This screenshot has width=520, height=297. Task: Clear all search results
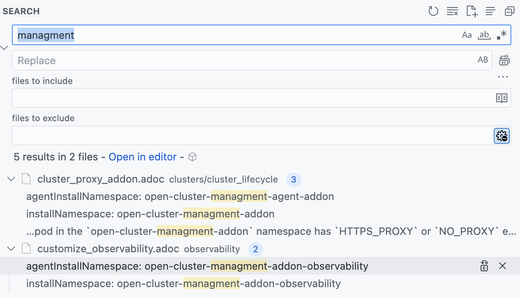pos(452,11)
